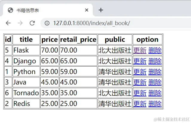Click 更新 link for the Django row
Screen dimensions: 191x123
(x=140, y=61)
